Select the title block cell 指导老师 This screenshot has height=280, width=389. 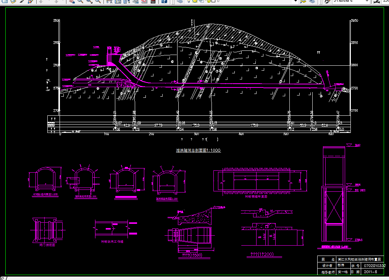[x=328, y=272]
